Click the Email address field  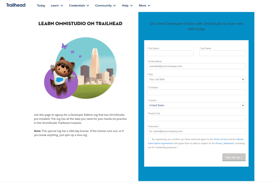tap(196, 66)
